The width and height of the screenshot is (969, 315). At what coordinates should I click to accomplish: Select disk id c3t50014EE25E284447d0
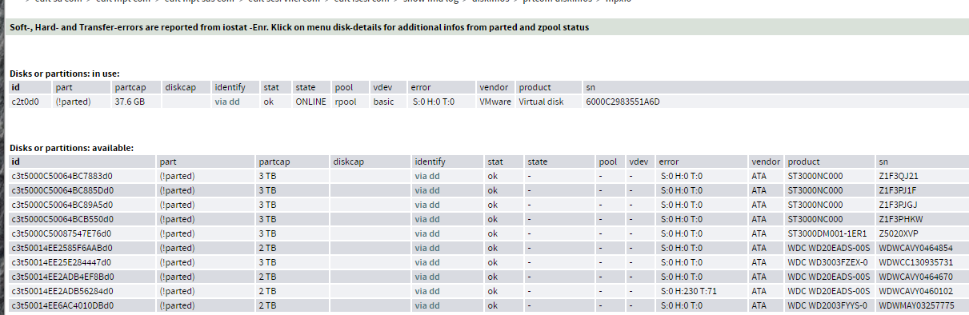point(61,262)
